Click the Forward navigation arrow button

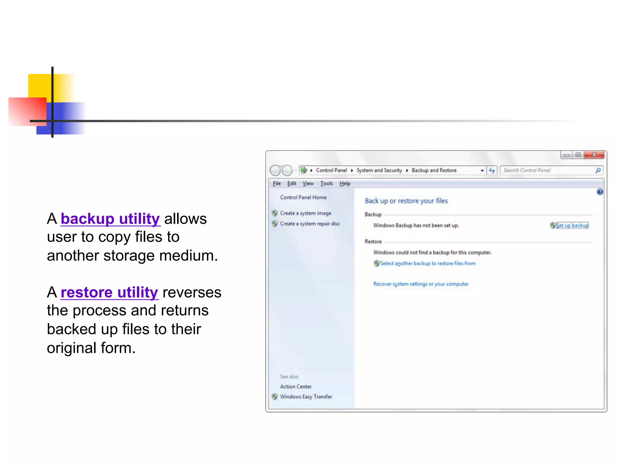click(287, 170)
